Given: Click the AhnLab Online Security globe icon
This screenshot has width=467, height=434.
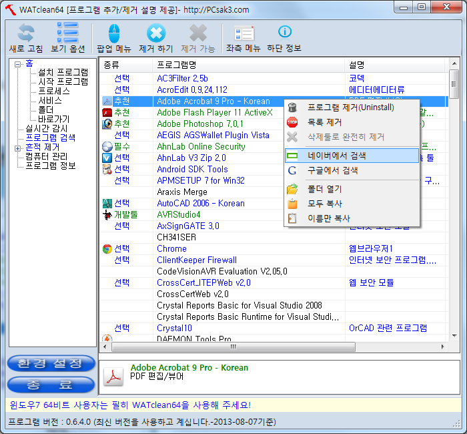Looking at the screenshot, I should 107,147.
